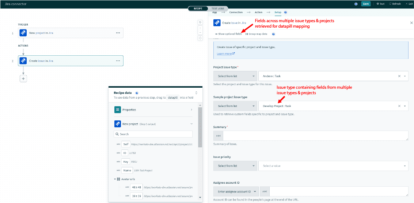Collapse the Avatar urls tree
414x203 pixels.
pos(115,179)
